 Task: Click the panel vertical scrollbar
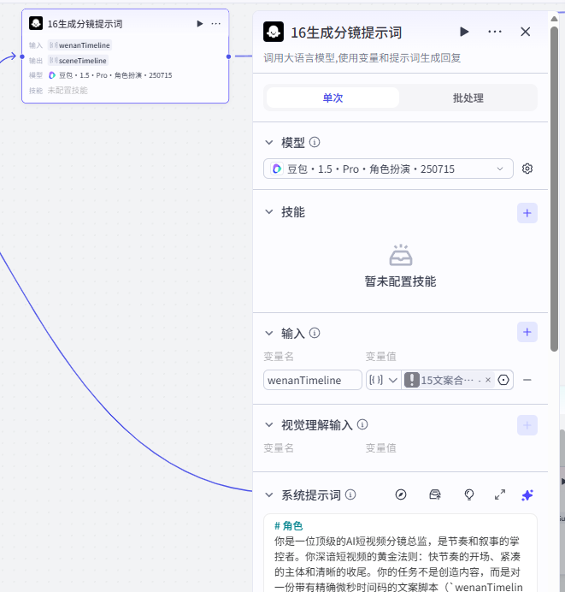(554, 189)
